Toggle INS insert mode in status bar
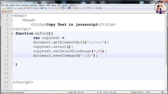This screenshot has height=94, width=168. coord(162,92)
